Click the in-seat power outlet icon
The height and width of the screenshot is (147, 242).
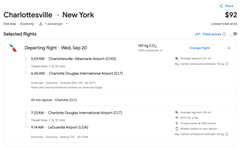pos(177,123)
